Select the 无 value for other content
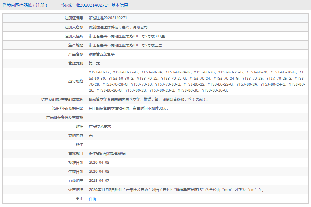The image size is (311, 207). 91,136
